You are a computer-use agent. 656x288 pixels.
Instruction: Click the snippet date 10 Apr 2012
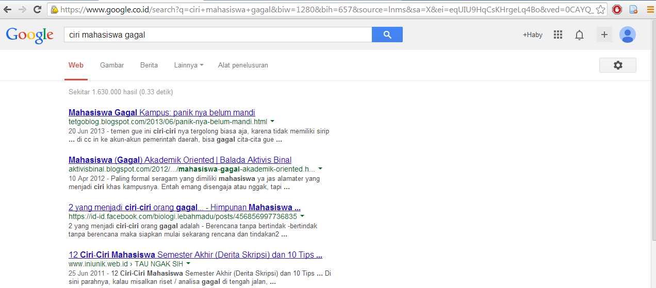(87, 178)
